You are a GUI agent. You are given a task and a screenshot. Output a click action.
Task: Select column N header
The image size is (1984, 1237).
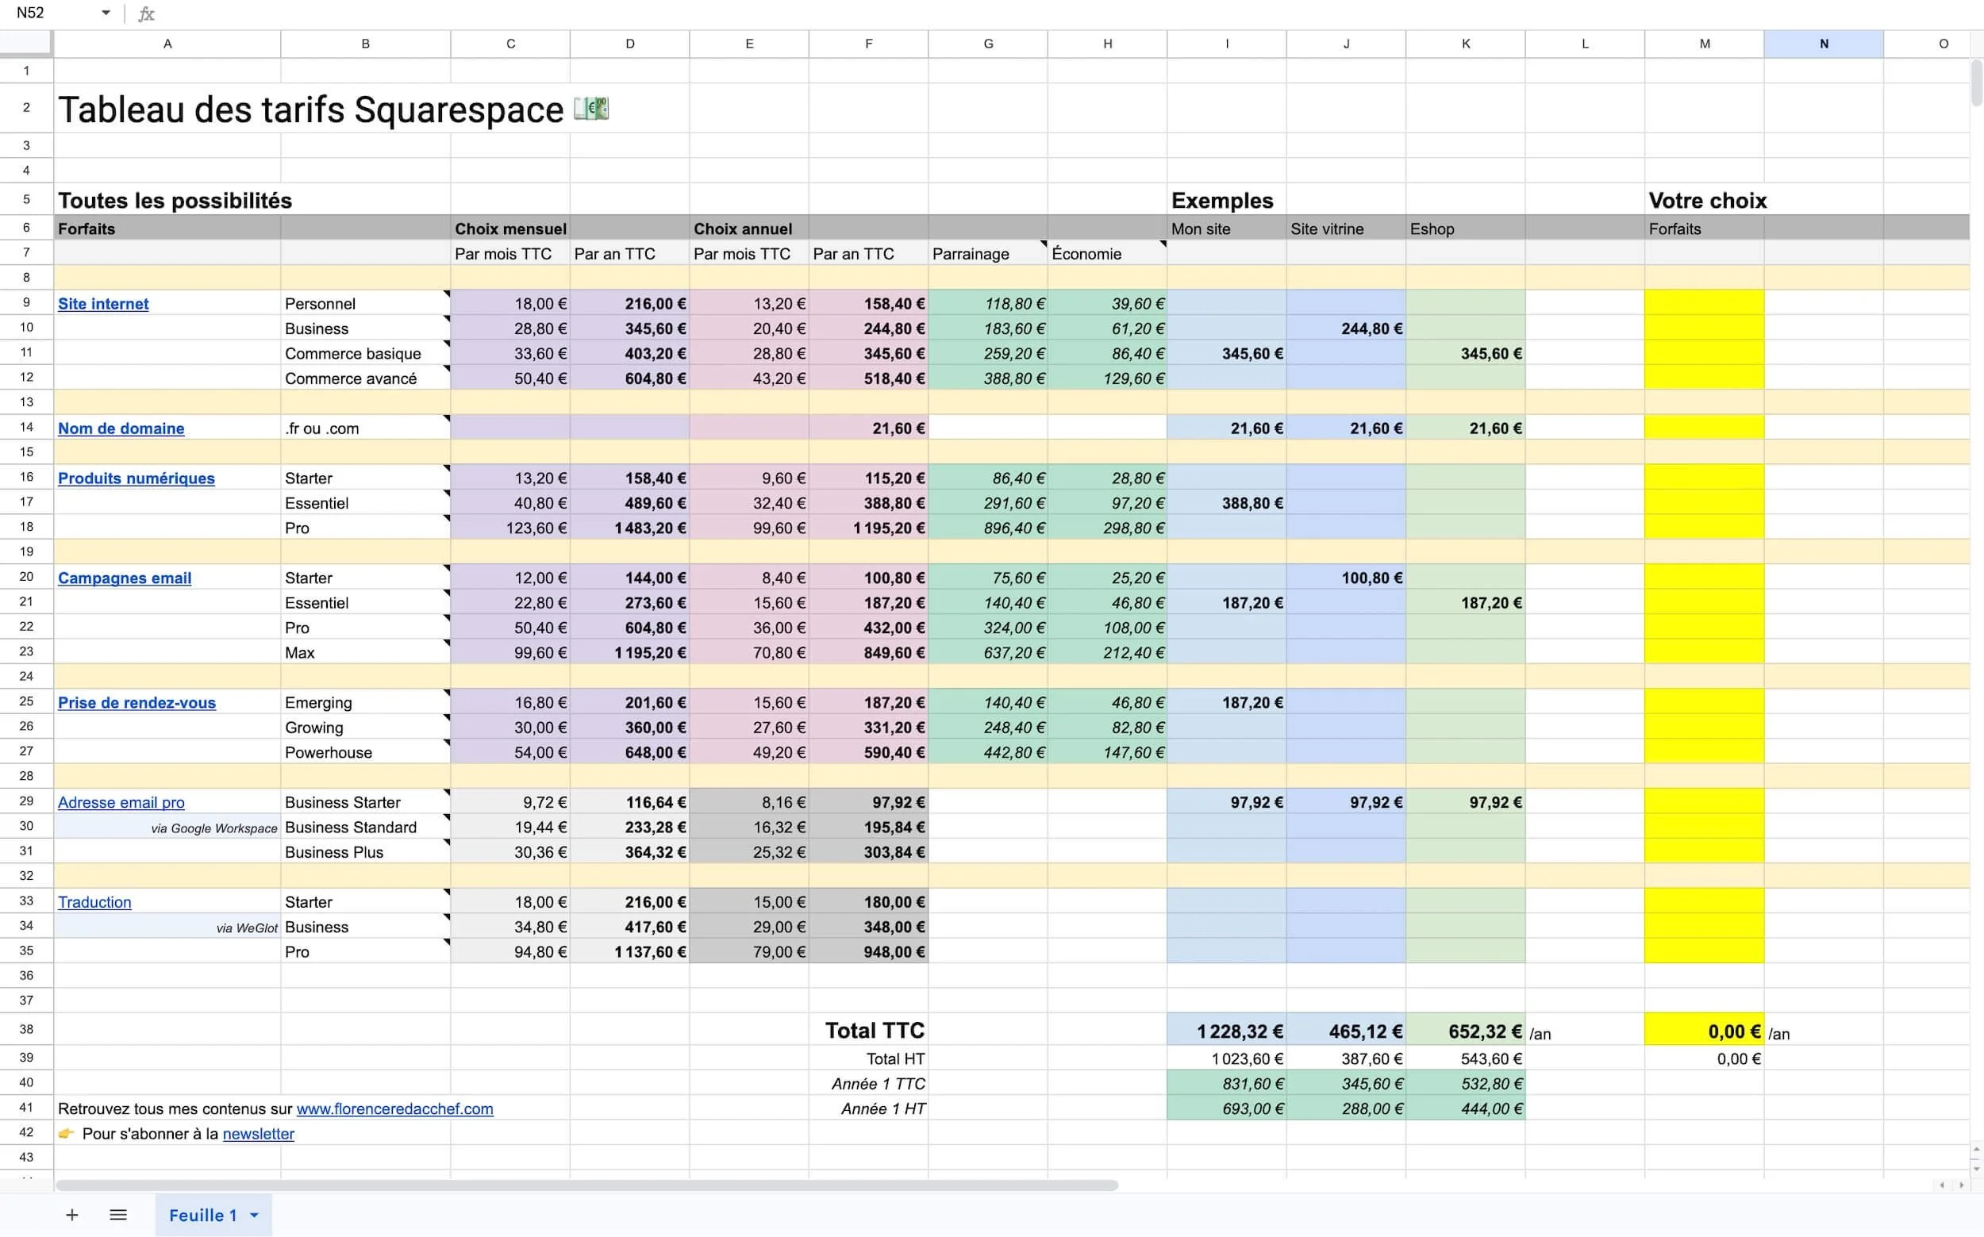pos(1823,44)
